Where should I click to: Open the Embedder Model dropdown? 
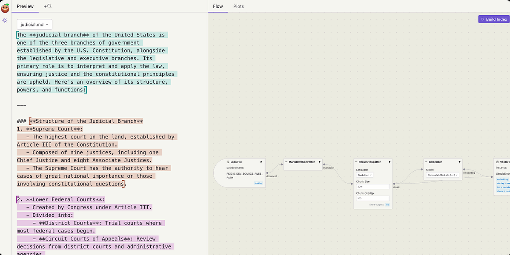click(x=442, y=175)
